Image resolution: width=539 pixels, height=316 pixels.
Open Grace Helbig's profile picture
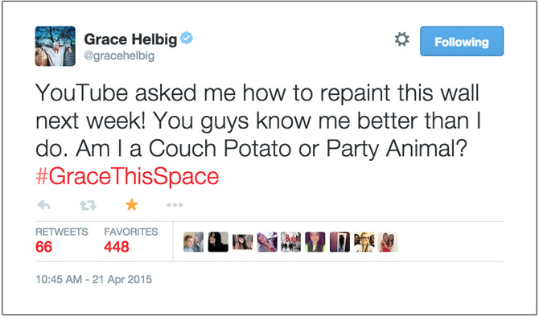coord(56,46)
